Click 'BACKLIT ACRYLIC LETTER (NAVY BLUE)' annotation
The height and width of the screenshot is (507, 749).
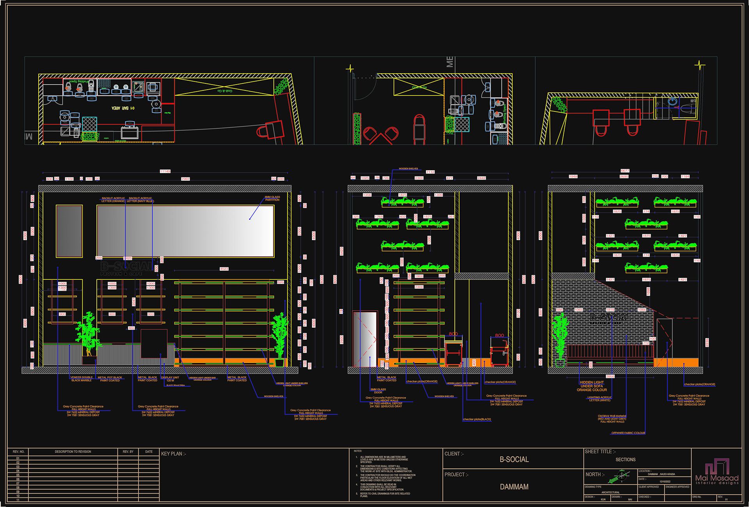(140, 200)
